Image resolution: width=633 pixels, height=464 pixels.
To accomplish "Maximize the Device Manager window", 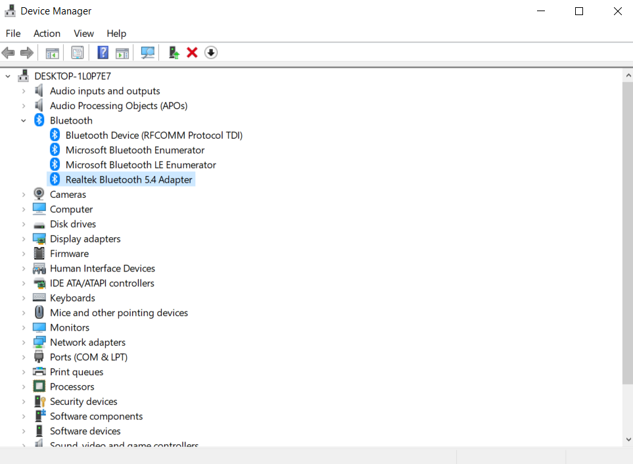I will pos(579,11).
